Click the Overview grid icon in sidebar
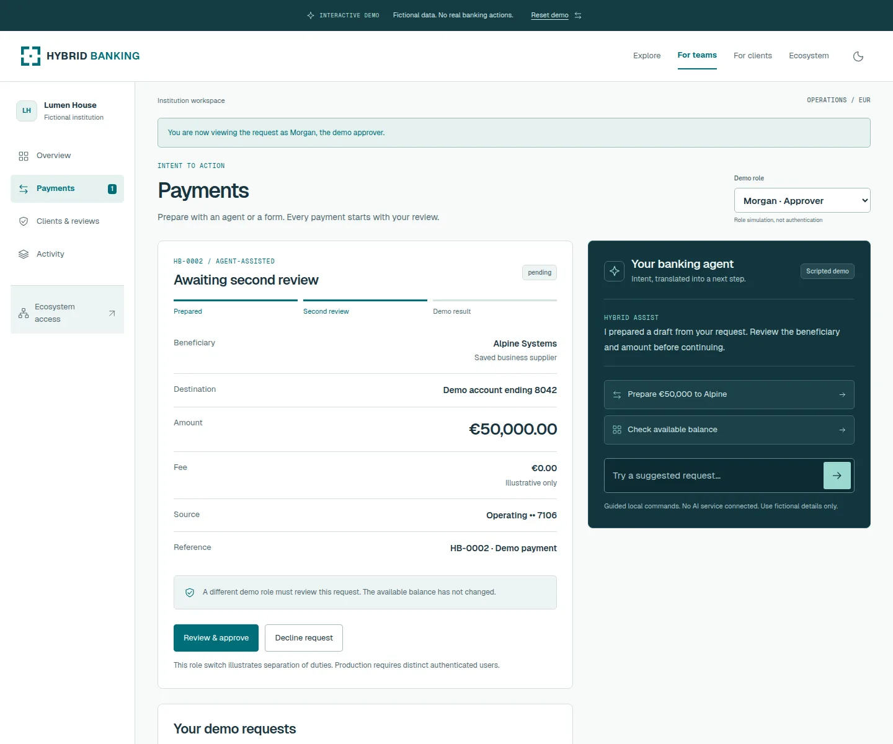 point(24,156)
